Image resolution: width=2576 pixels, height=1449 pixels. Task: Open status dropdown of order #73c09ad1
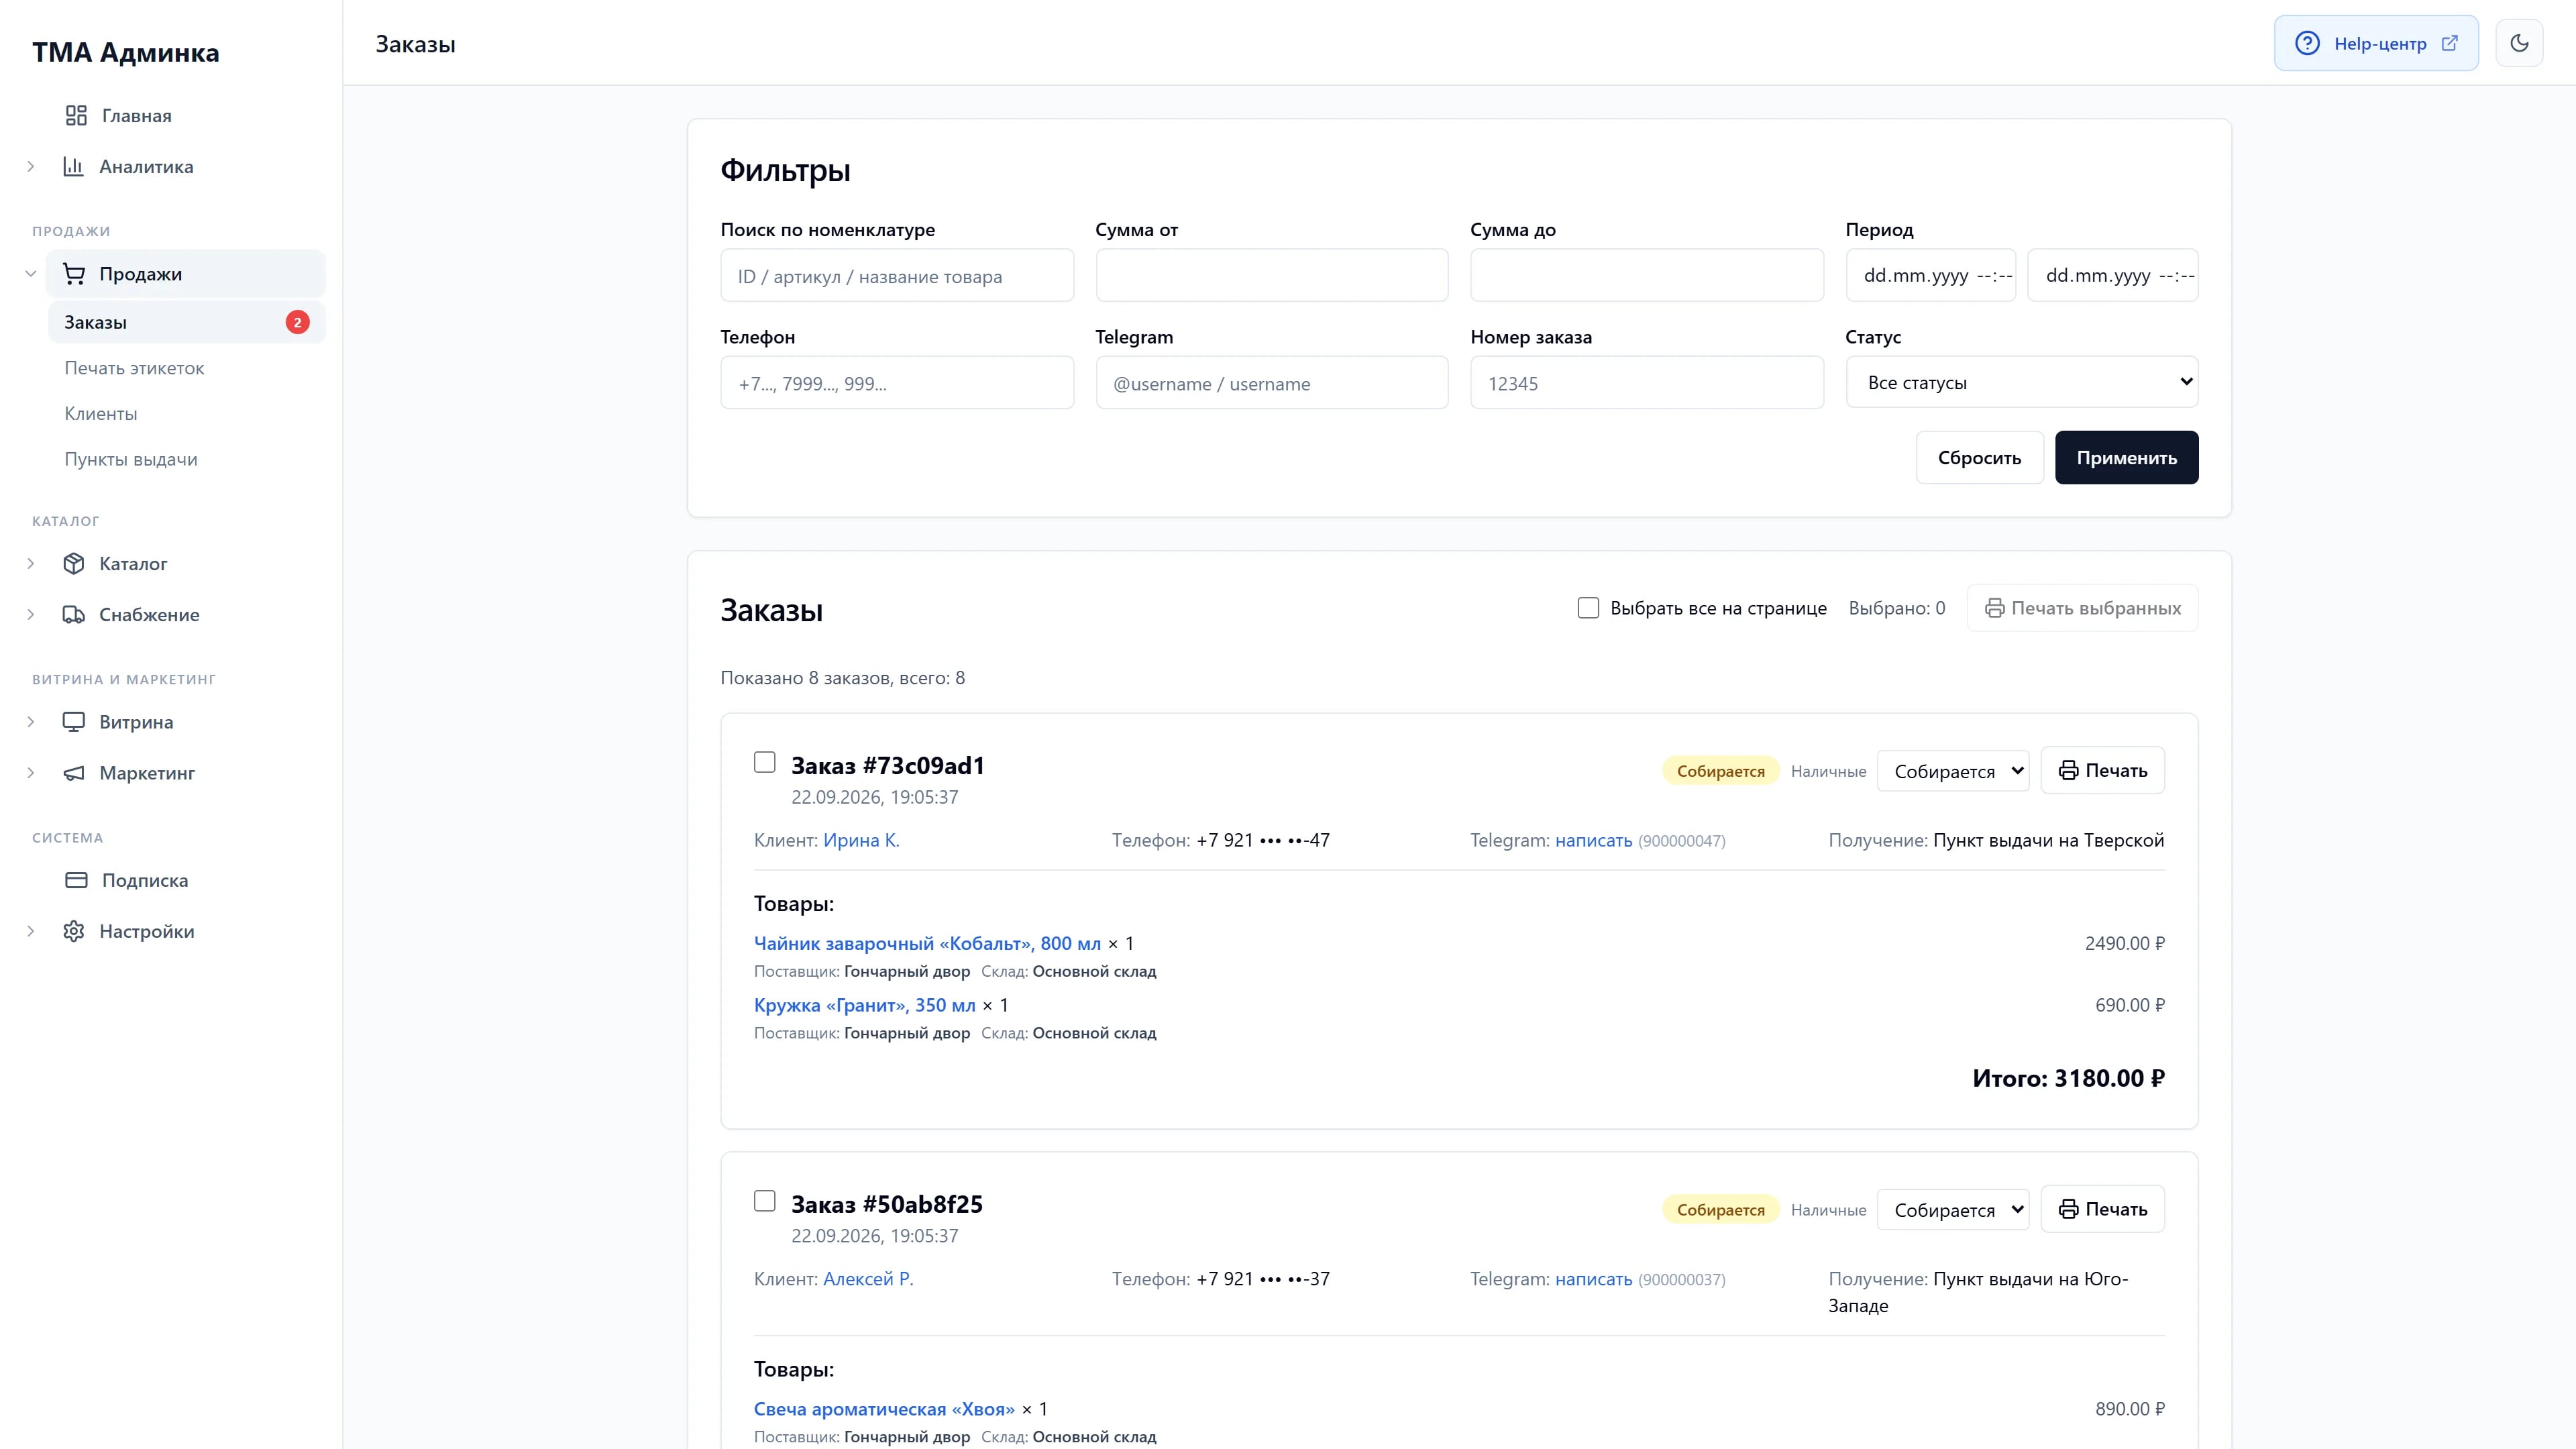click(1953, 771)
